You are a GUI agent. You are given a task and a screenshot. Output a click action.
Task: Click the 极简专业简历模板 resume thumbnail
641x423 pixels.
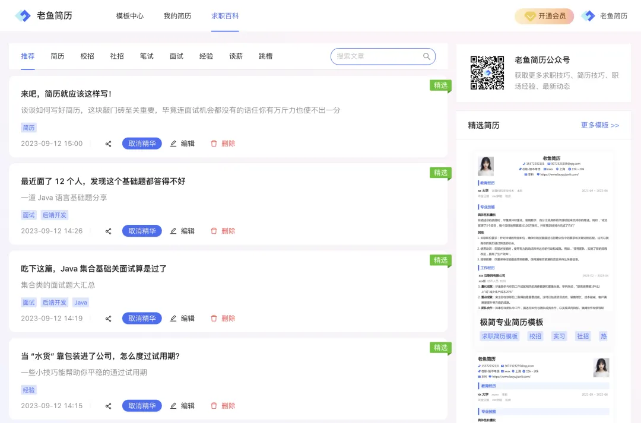(544, 231)
